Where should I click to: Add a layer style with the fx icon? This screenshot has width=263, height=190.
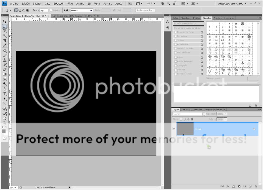(x=228, y=186)
